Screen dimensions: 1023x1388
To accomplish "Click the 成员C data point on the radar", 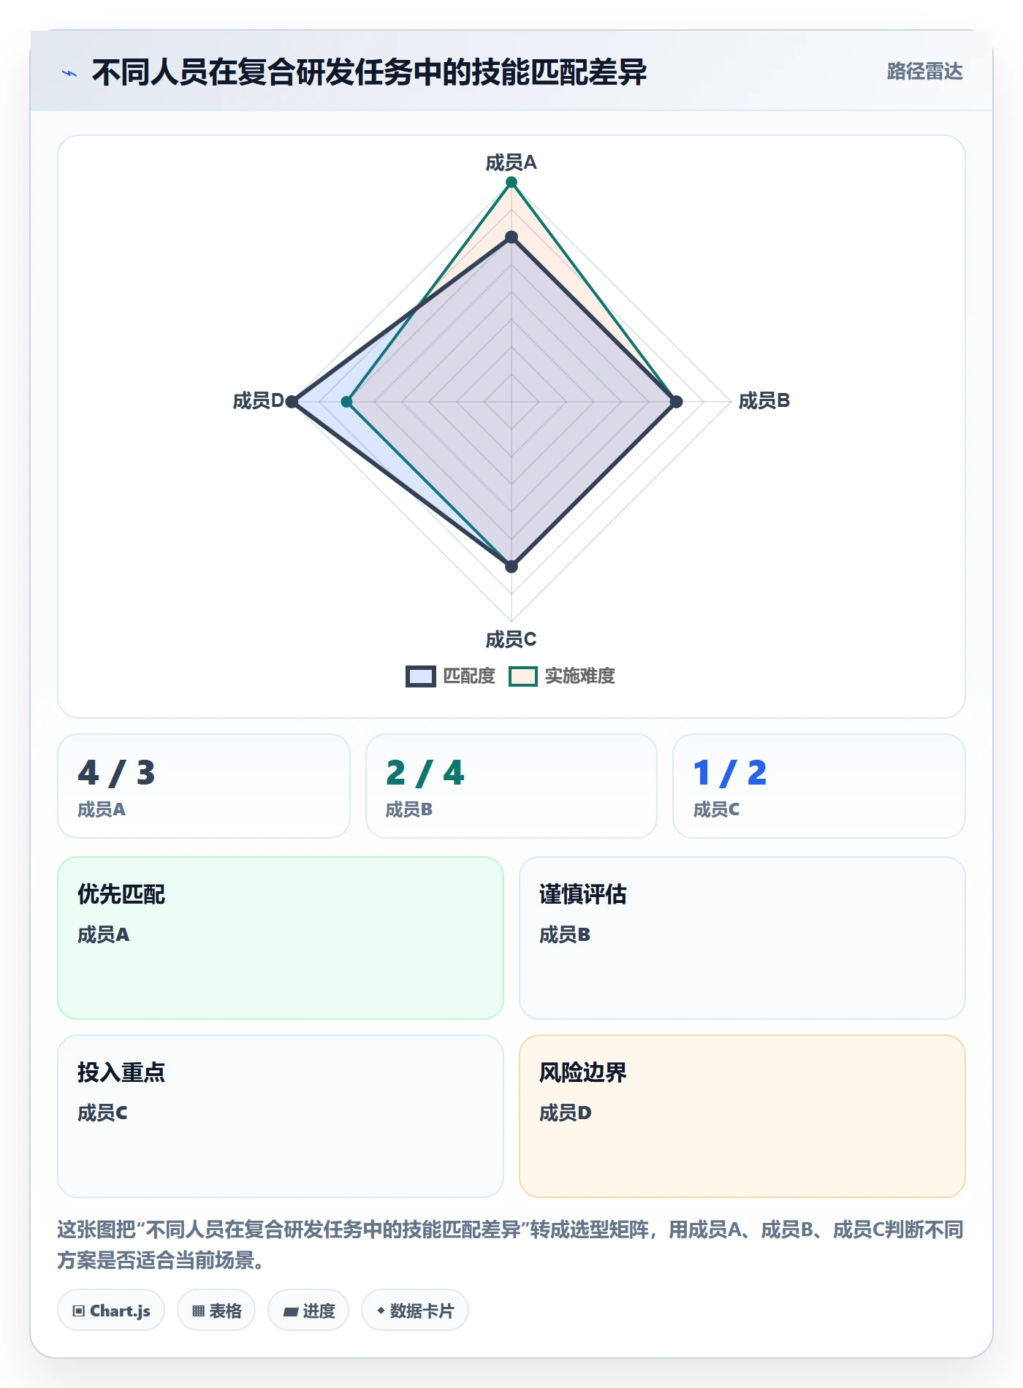I will pyautogui.click(x=512, y=566).
